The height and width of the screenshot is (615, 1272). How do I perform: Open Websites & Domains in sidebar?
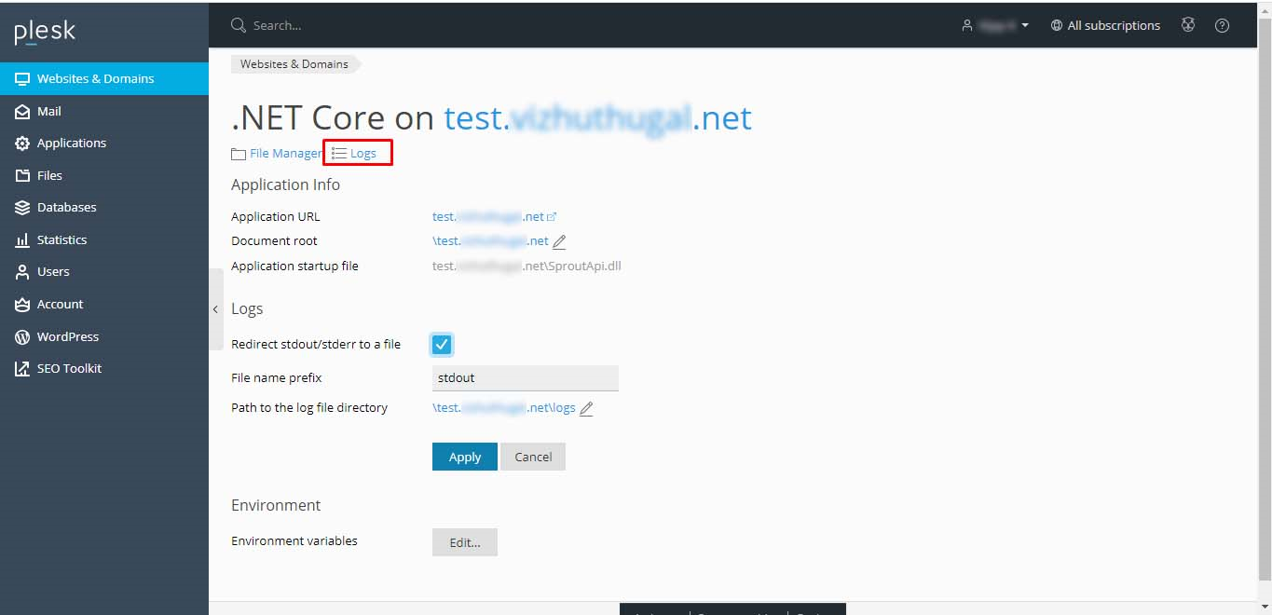tap(104, 78)
